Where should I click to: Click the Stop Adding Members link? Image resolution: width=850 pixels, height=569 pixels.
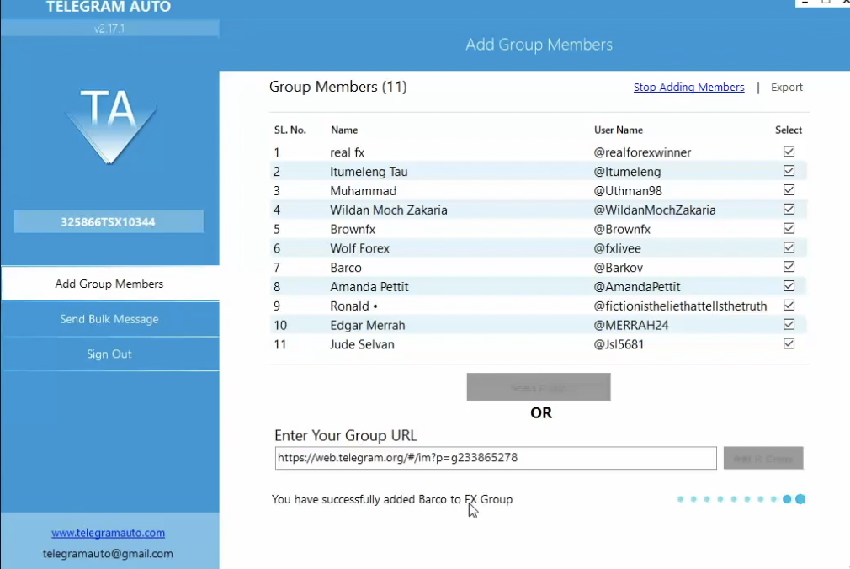point(688,88)
